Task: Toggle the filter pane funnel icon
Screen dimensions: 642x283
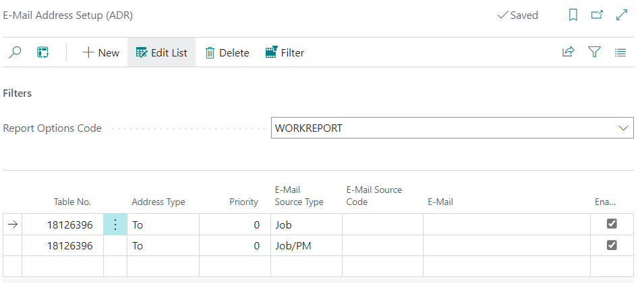Action: 594,52
